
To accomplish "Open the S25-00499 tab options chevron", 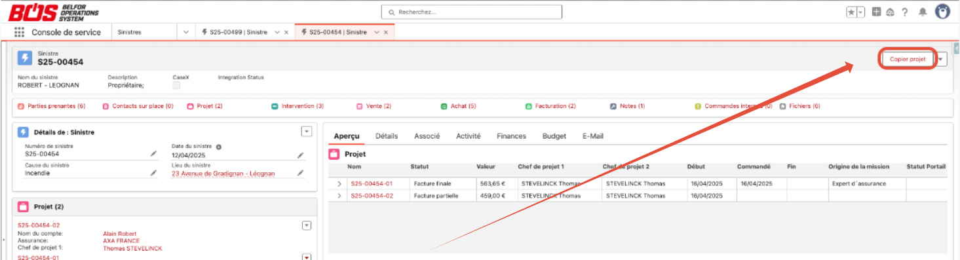I will coord(277,32).
